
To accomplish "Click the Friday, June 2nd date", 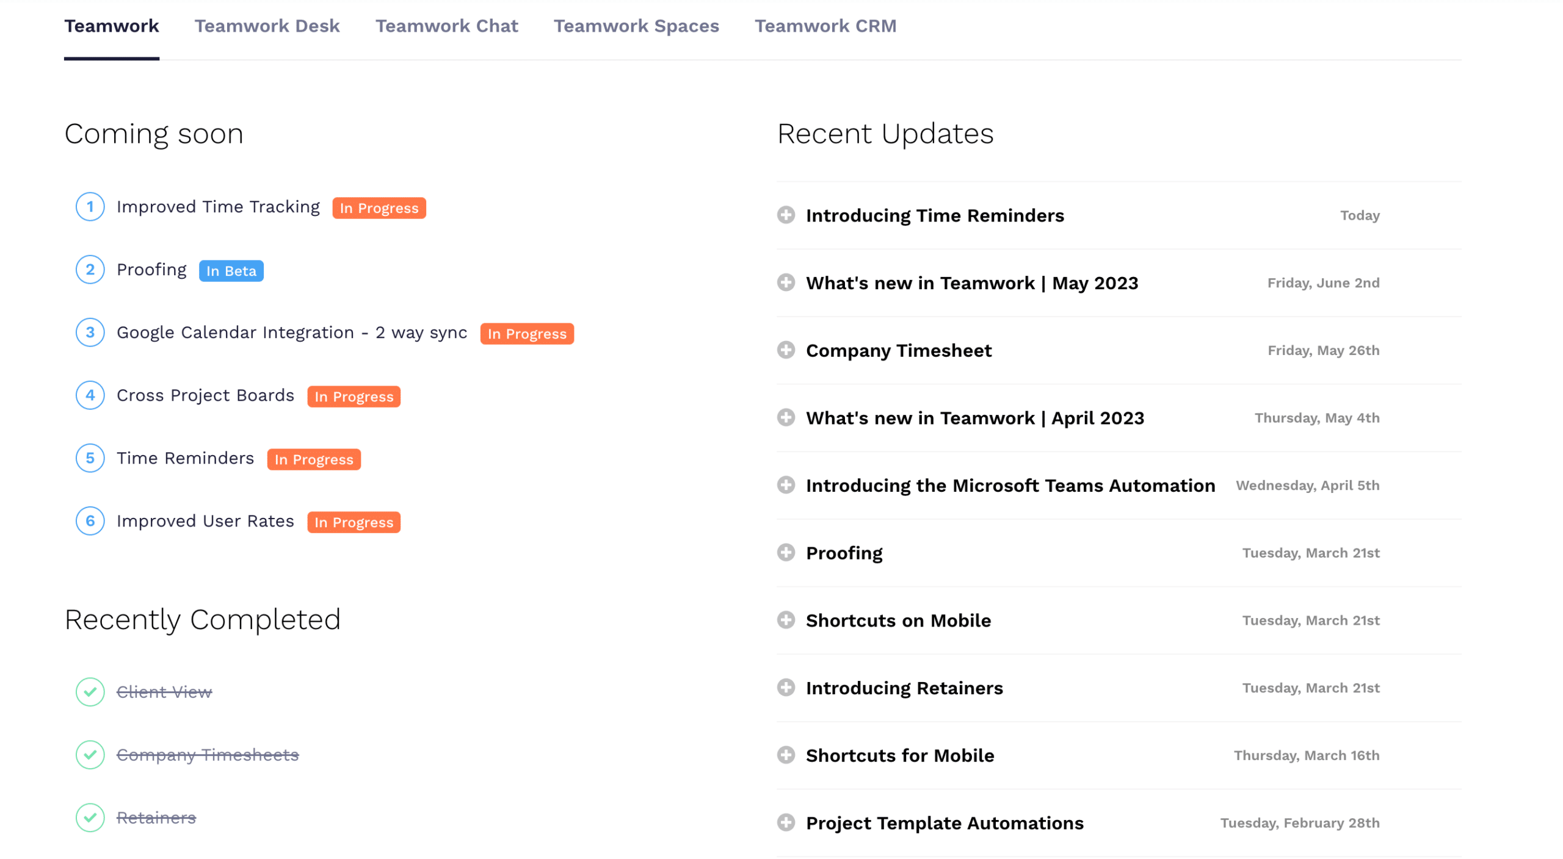I will click(1323, 283).
